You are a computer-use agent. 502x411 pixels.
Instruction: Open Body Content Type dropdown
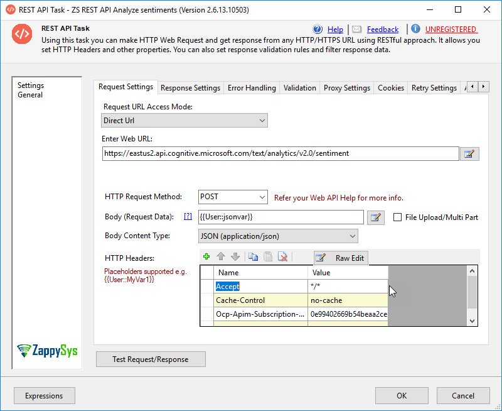tap(278, 236)
